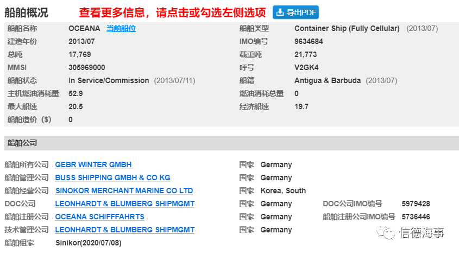Click the call sign V2GK4
Screen dimensions: 459x253
click(x=306, y=67)
